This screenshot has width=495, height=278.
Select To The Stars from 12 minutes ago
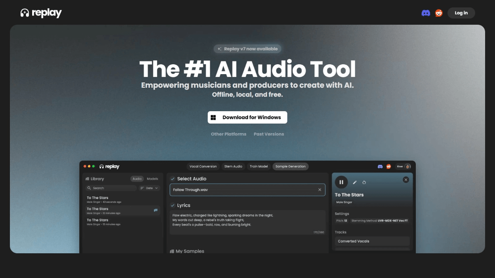123,211
